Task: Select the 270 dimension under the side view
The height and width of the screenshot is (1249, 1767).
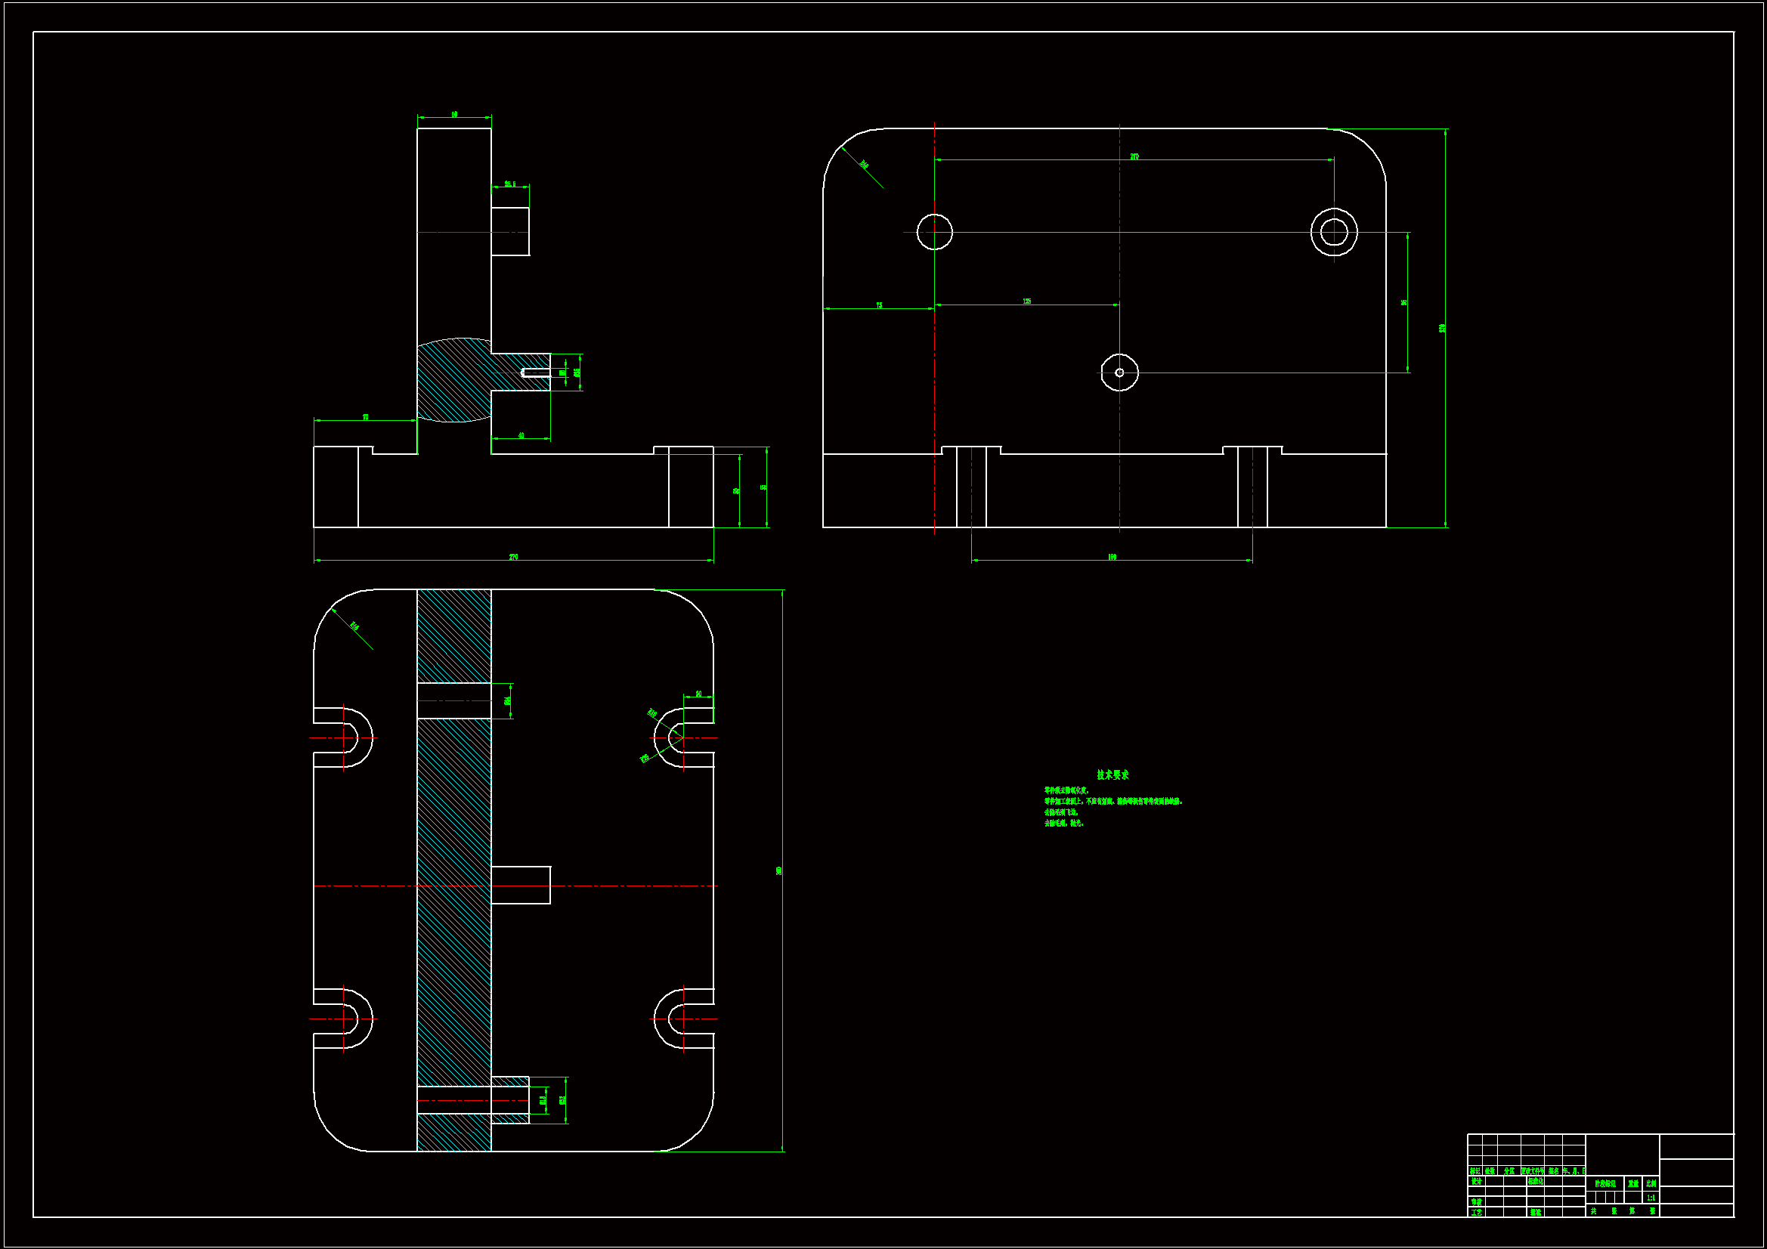Action: tap(513, 556)
